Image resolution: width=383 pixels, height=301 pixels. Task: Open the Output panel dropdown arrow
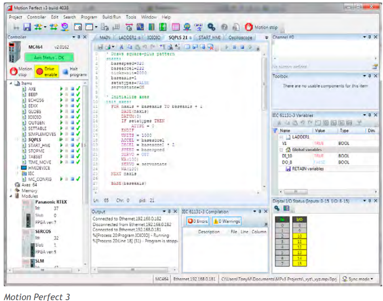[x=164, y=211]
